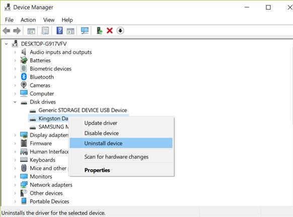The image size is (293, 217).
Task: Click the red X uninstall toolbar icon
Action: (110, 31)
